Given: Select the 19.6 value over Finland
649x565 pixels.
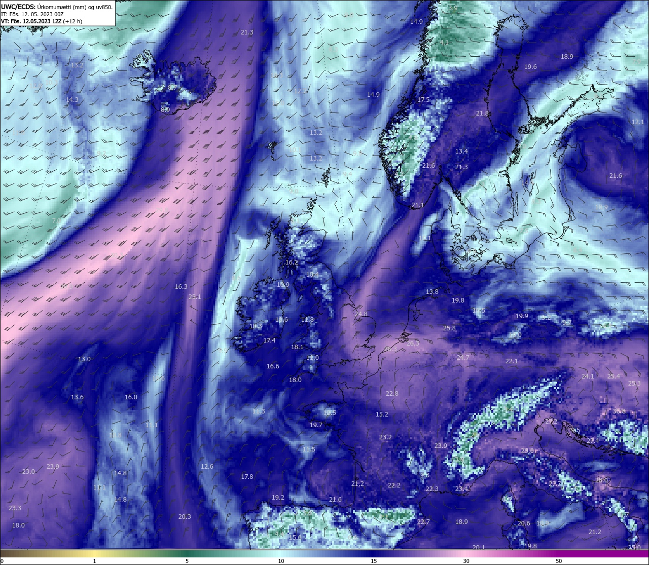Looking at the screenshot, I should (530, 67).
